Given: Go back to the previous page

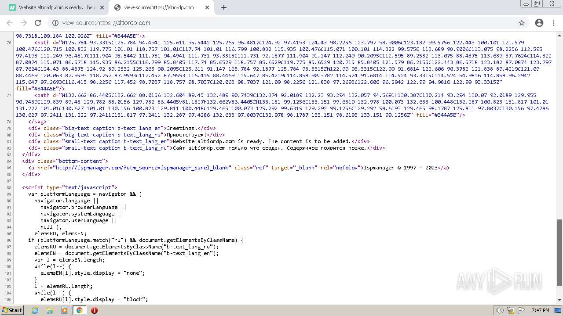Looking at the screenshot, I should [10, 23].
